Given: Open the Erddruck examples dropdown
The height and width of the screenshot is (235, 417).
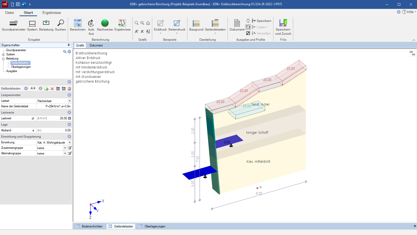Looking at the screenshot, I should click(160, 27).
